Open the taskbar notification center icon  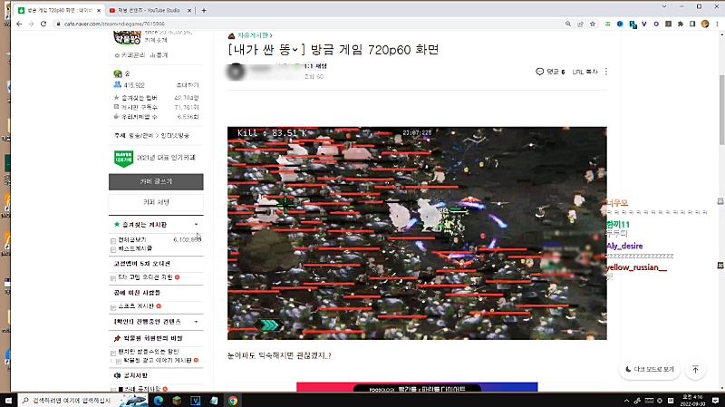(x=715, y=401)
